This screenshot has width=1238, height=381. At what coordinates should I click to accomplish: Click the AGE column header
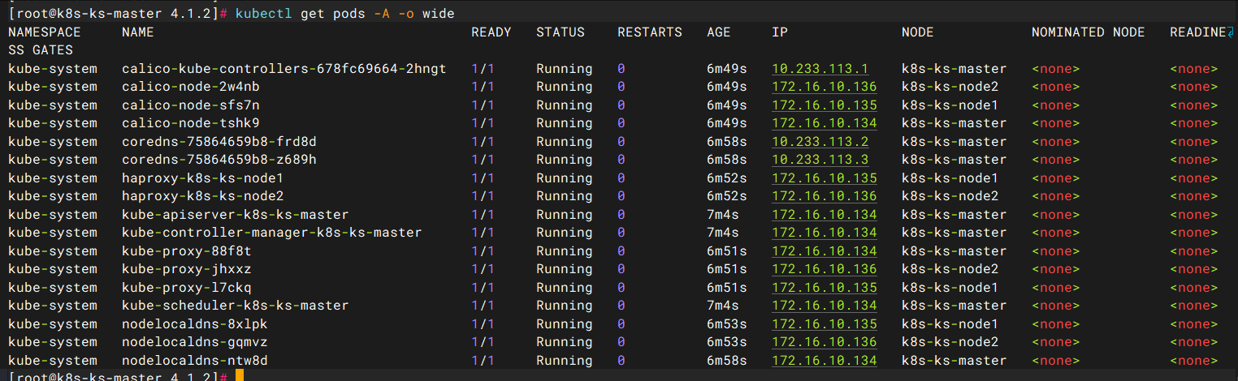click(x=719, y=32)
